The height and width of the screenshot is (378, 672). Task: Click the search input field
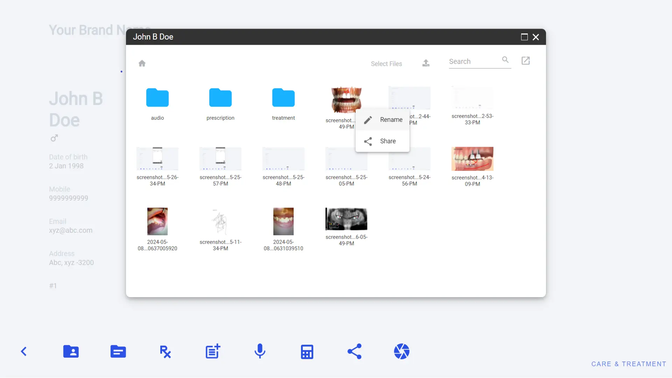pos(473,61)
